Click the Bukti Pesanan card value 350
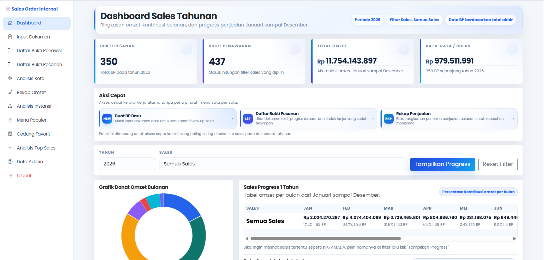The image size is (544, 260). click(109, 62)
